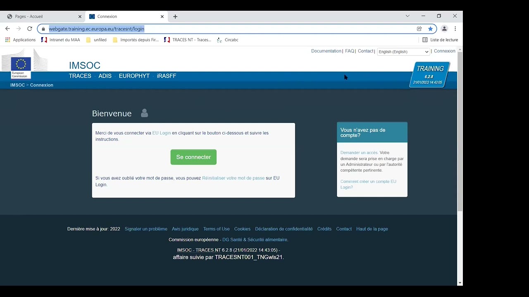
Task: Click Signaler un problème in the footer
Action: 146,229
